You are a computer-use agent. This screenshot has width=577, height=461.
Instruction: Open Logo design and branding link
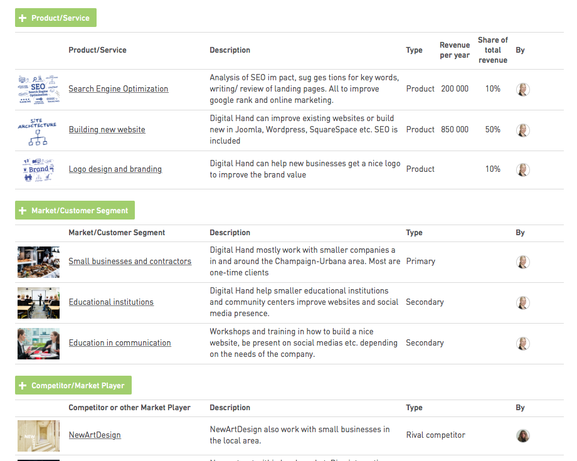click(115, 169)
